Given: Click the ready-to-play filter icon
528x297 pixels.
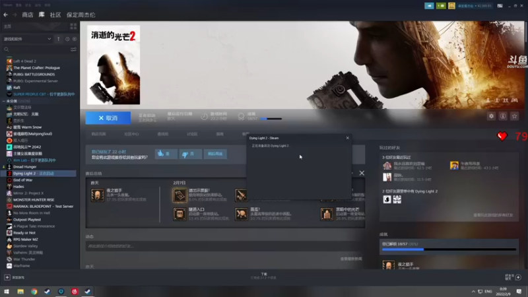Looking at the screenshot, I should pyautogui.click(x=75, y=39).
